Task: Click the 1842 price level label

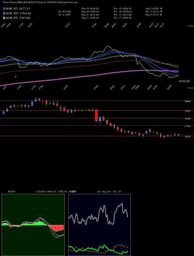Action: point(187,119)
